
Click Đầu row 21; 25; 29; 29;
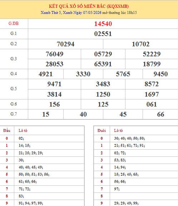tap(31, 153)
